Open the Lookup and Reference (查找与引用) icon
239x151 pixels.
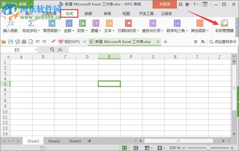[153, 23]
